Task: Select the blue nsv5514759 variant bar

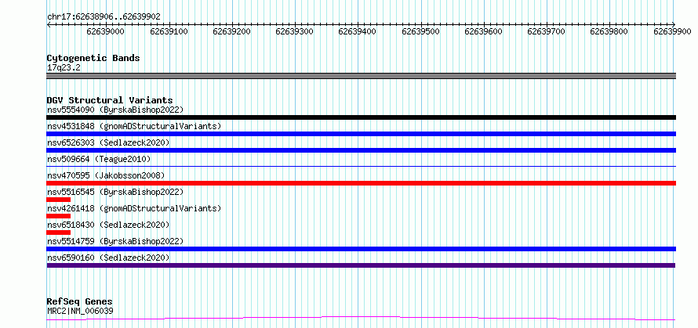Action: point(361,249)
